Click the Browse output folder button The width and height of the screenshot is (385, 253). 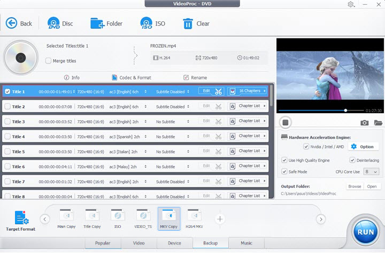tap(355, 187)
